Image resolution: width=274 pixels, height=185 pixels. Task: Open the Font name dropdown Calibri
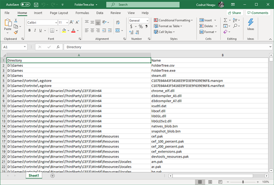[x=56, y=22]
